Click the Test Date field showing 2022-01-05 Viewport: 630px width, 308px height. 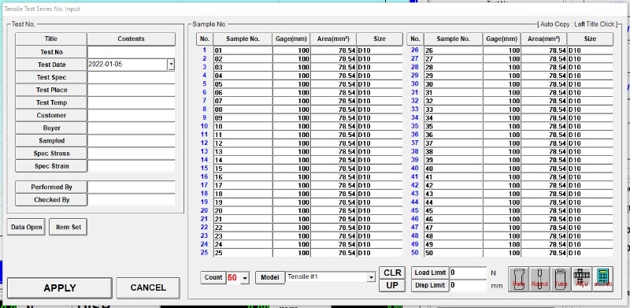point(128,65)
